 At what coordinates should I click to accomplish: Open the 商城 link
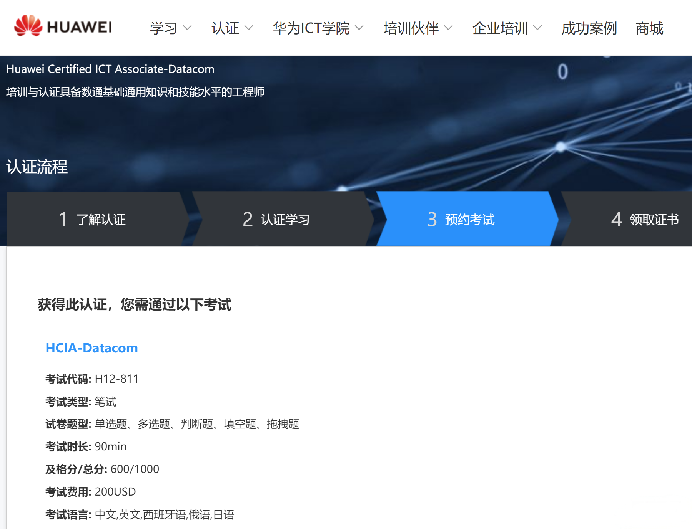pos(649,28)
